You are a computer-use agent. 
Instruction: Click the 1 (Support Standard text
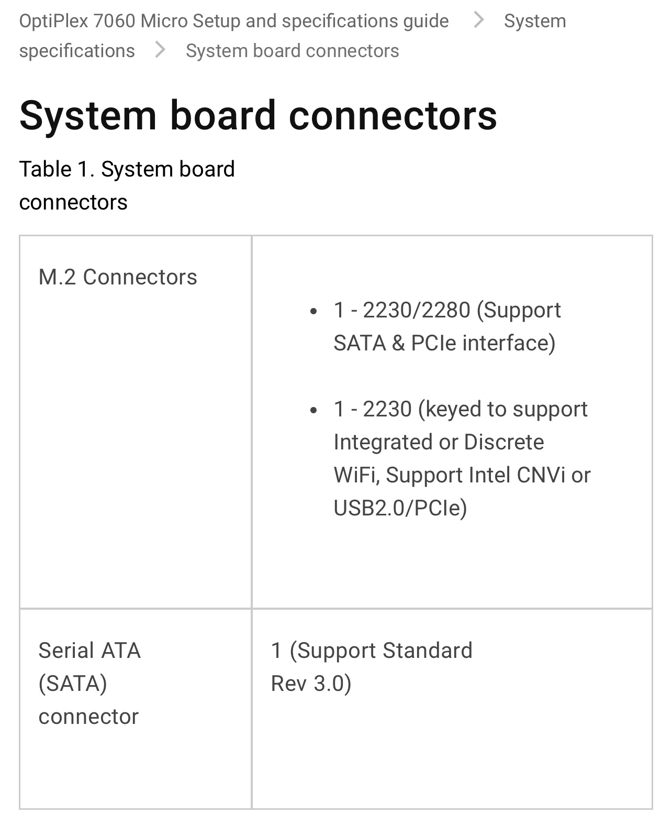[372, 651]
